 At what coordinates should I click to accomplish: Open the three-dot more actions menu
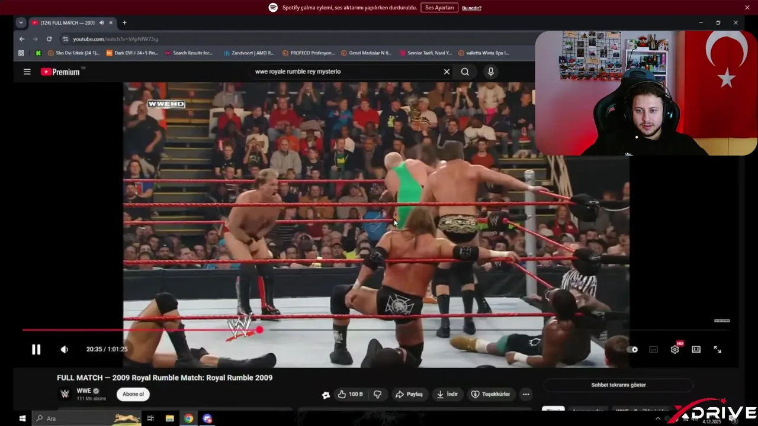click(525, 394)
